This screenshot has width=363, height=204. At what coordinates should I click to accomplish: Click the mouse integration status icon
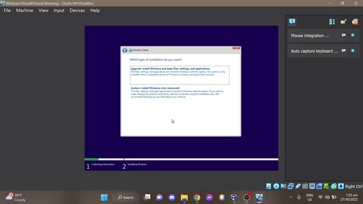[334, 186]
